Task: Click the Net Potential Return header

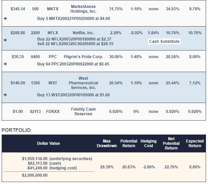Action: tap(171, 143)
